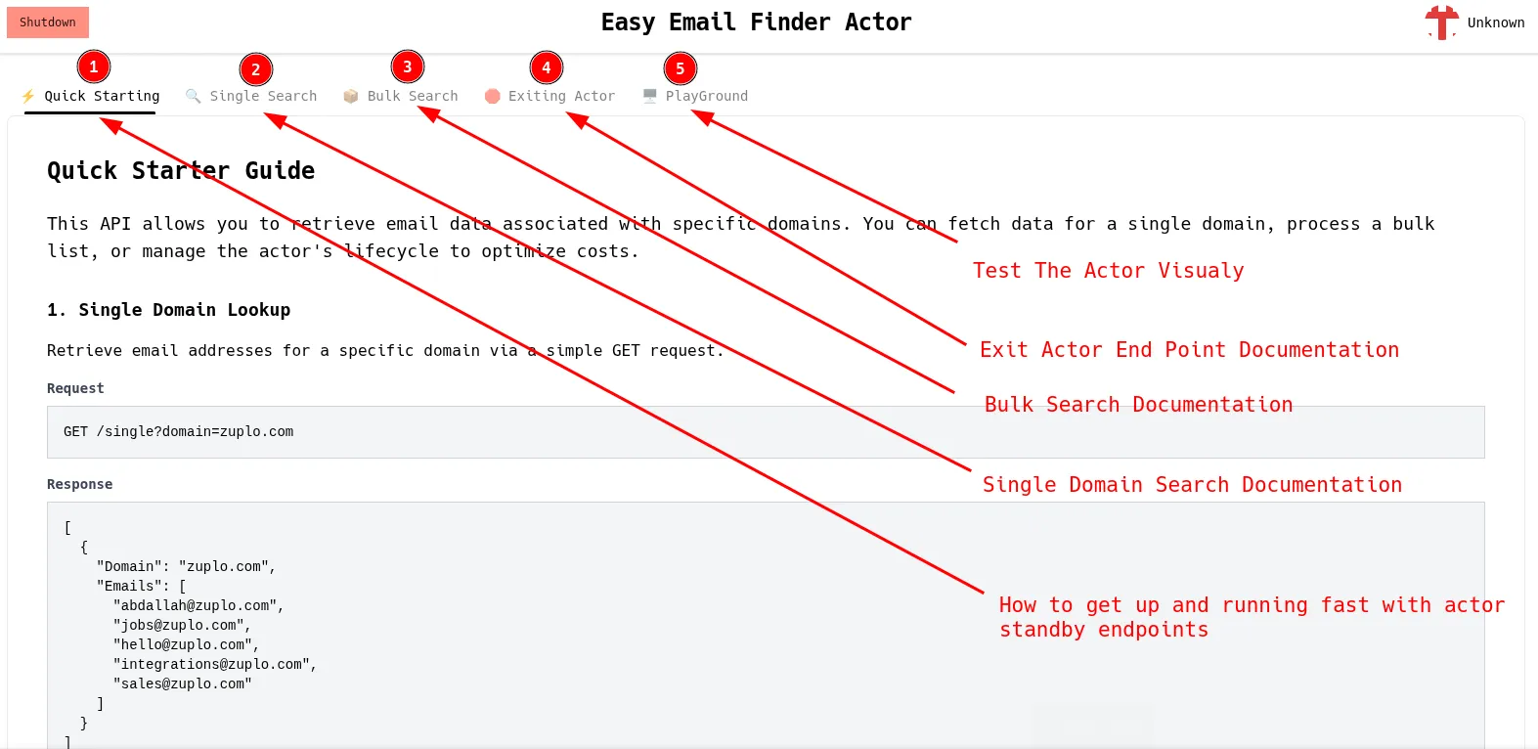
Task: Click the magnifier icon beside Single Search
Action: tap(192, 96)
